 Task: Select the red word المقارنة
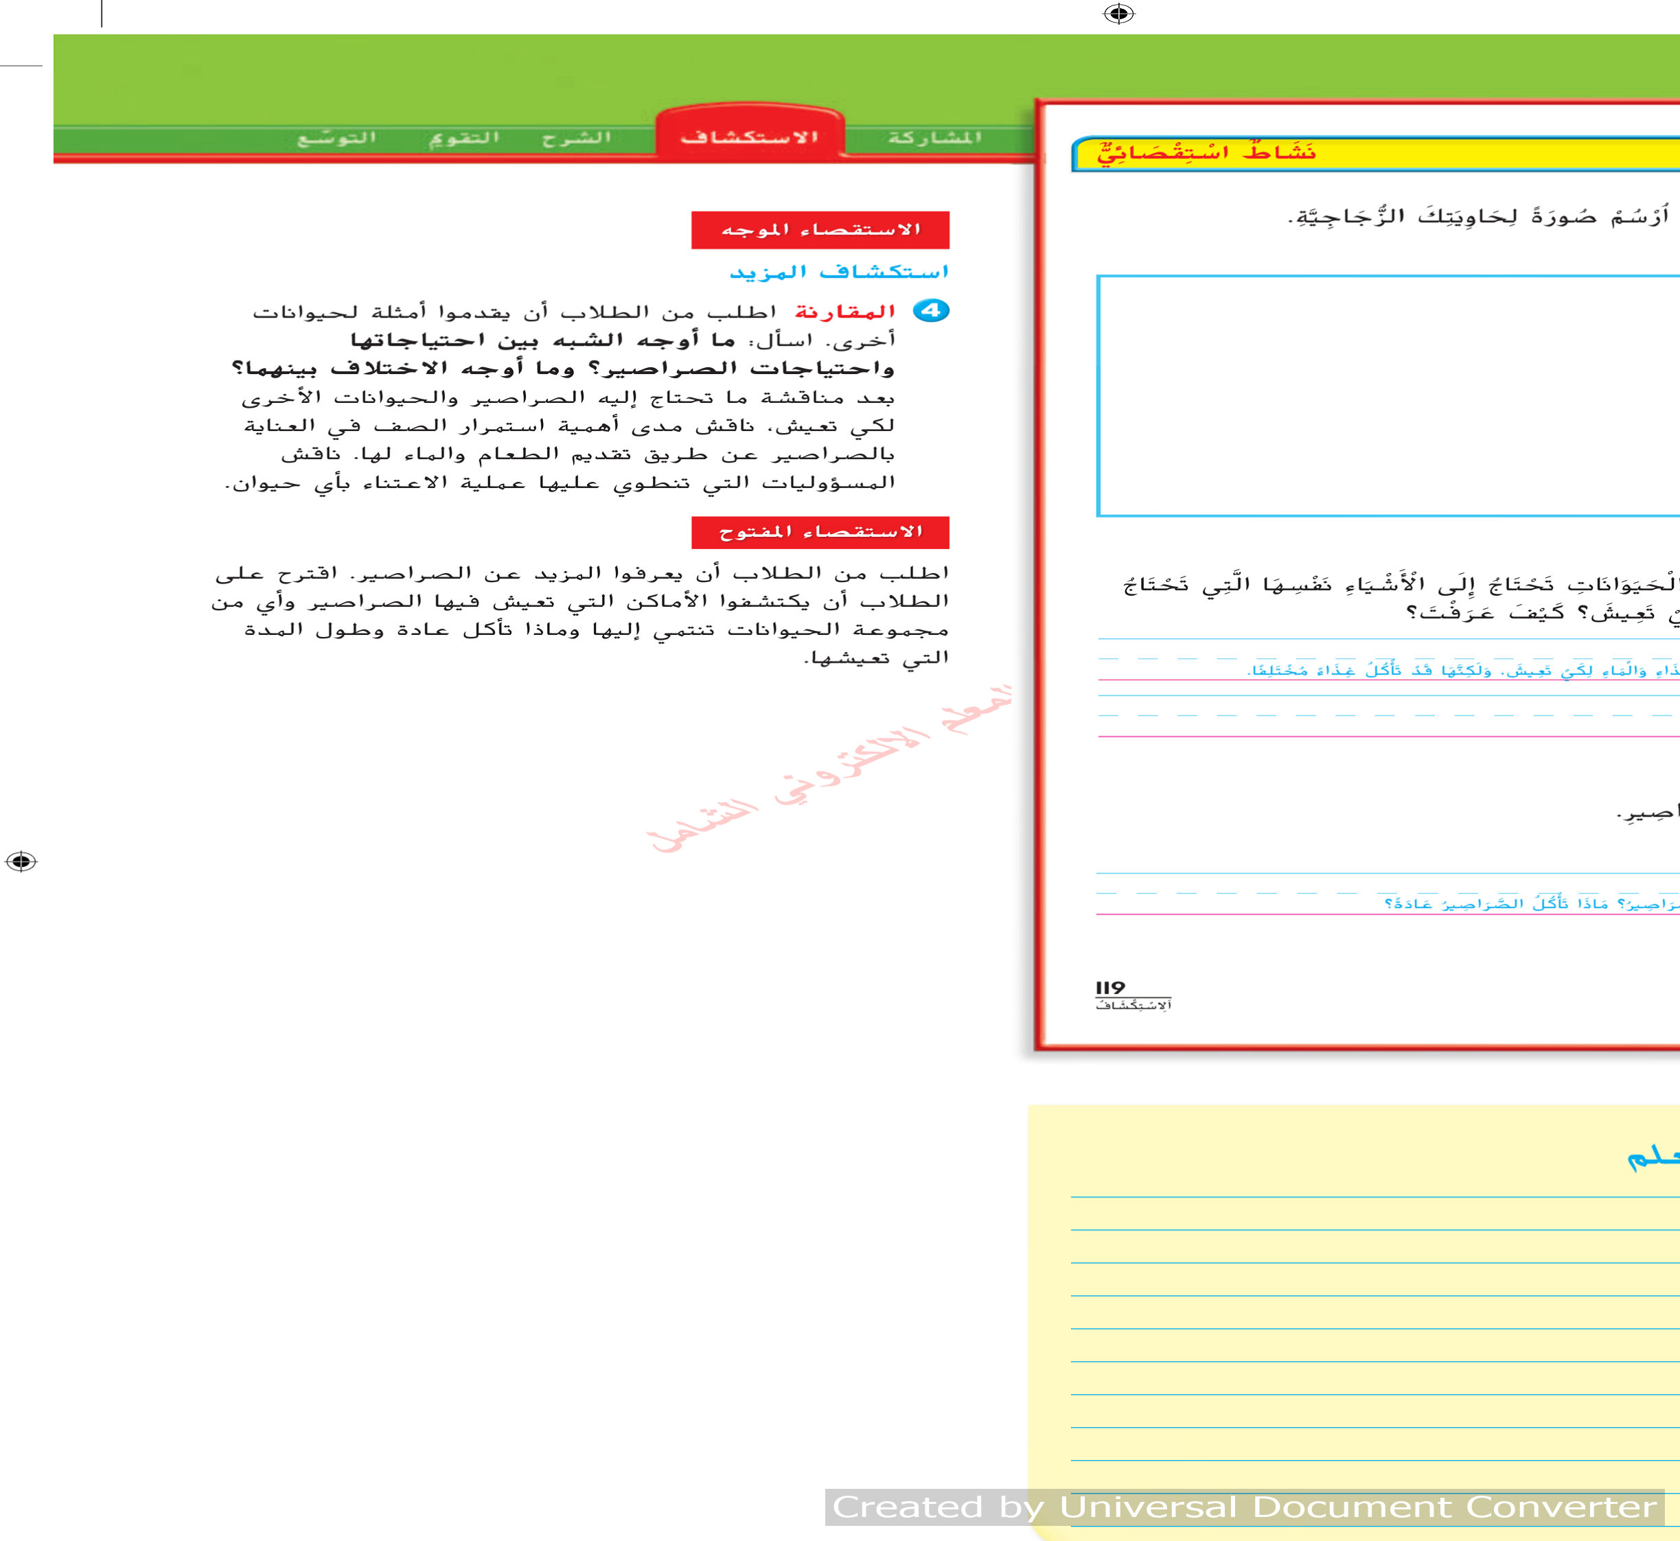coord(845,312)
